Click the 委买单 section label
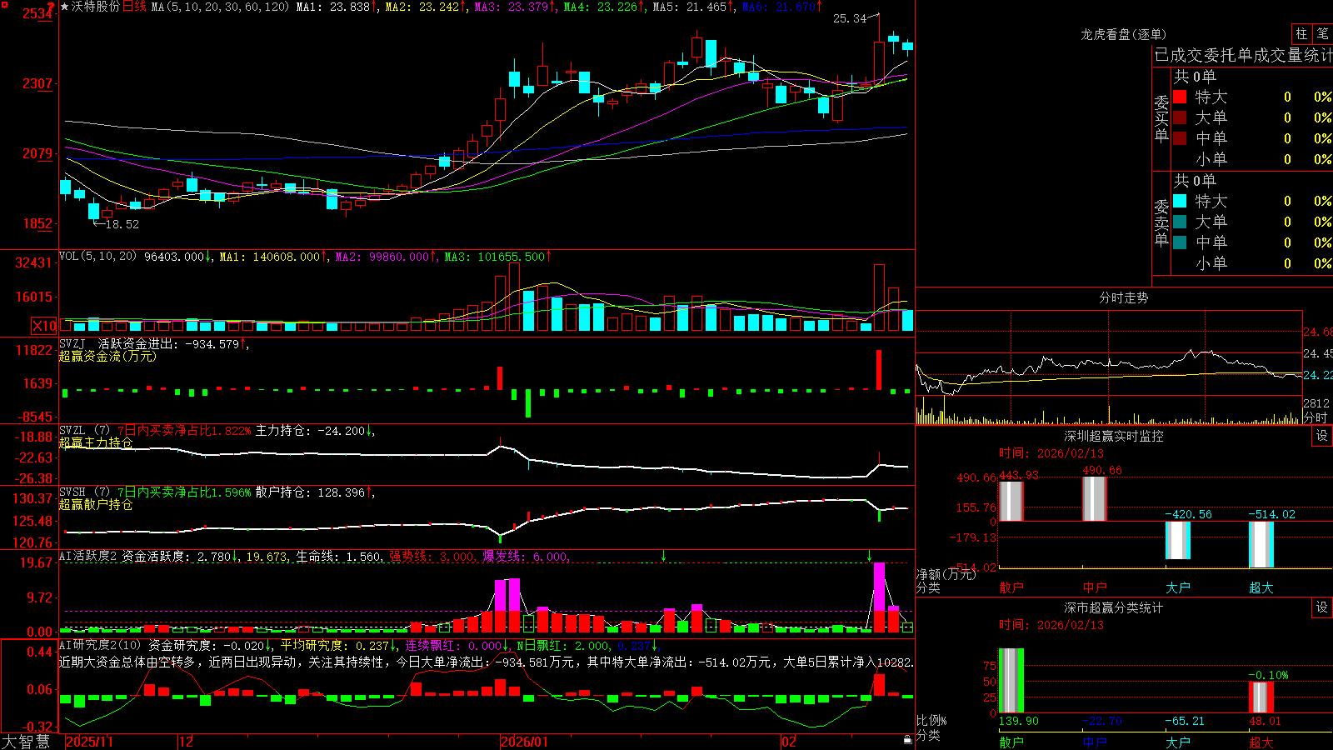Image resolution: width=1333 pixels, height=750 pixels. [x=1161, y=119]
